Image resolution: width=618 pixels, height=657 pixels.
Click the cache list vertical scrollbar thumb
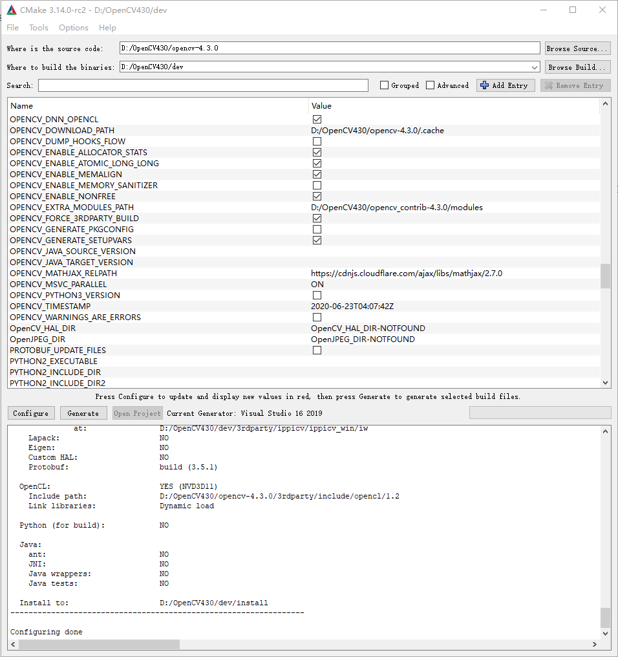605,275
